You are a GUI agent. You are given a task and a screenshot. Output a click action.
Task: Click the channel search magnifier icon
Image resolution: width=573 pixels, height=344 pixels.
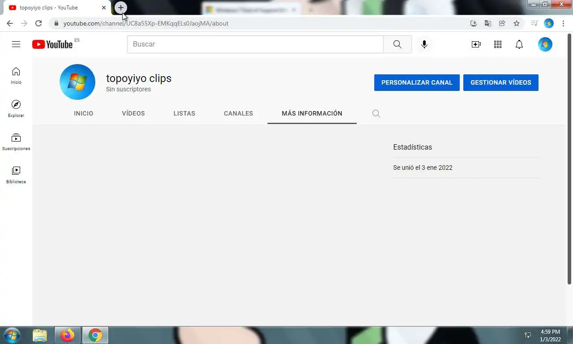376,114
